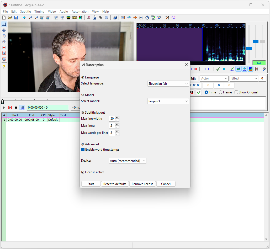
Task: Open the Select language dropdown
Action: [x=168, y=84]
